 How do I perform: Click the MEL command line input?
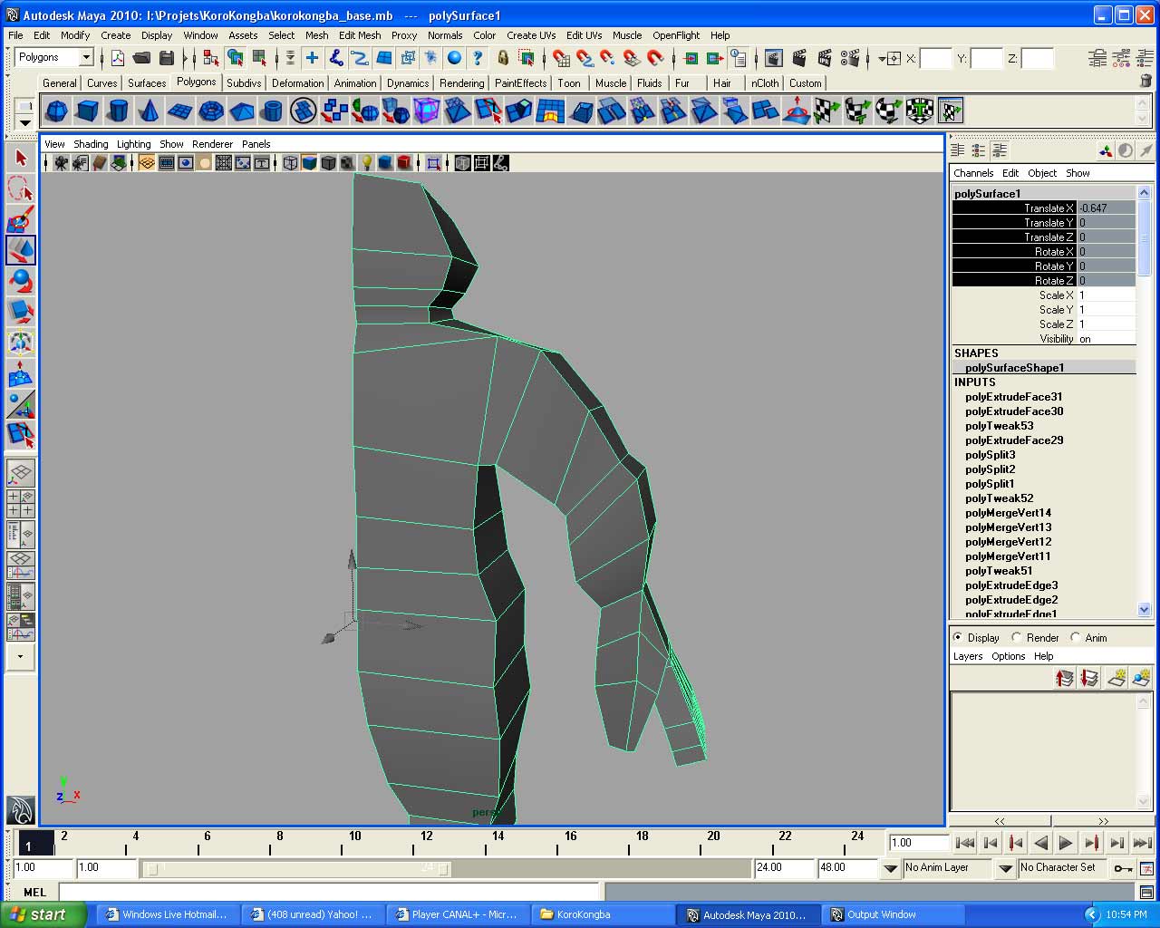coord(329,893)
